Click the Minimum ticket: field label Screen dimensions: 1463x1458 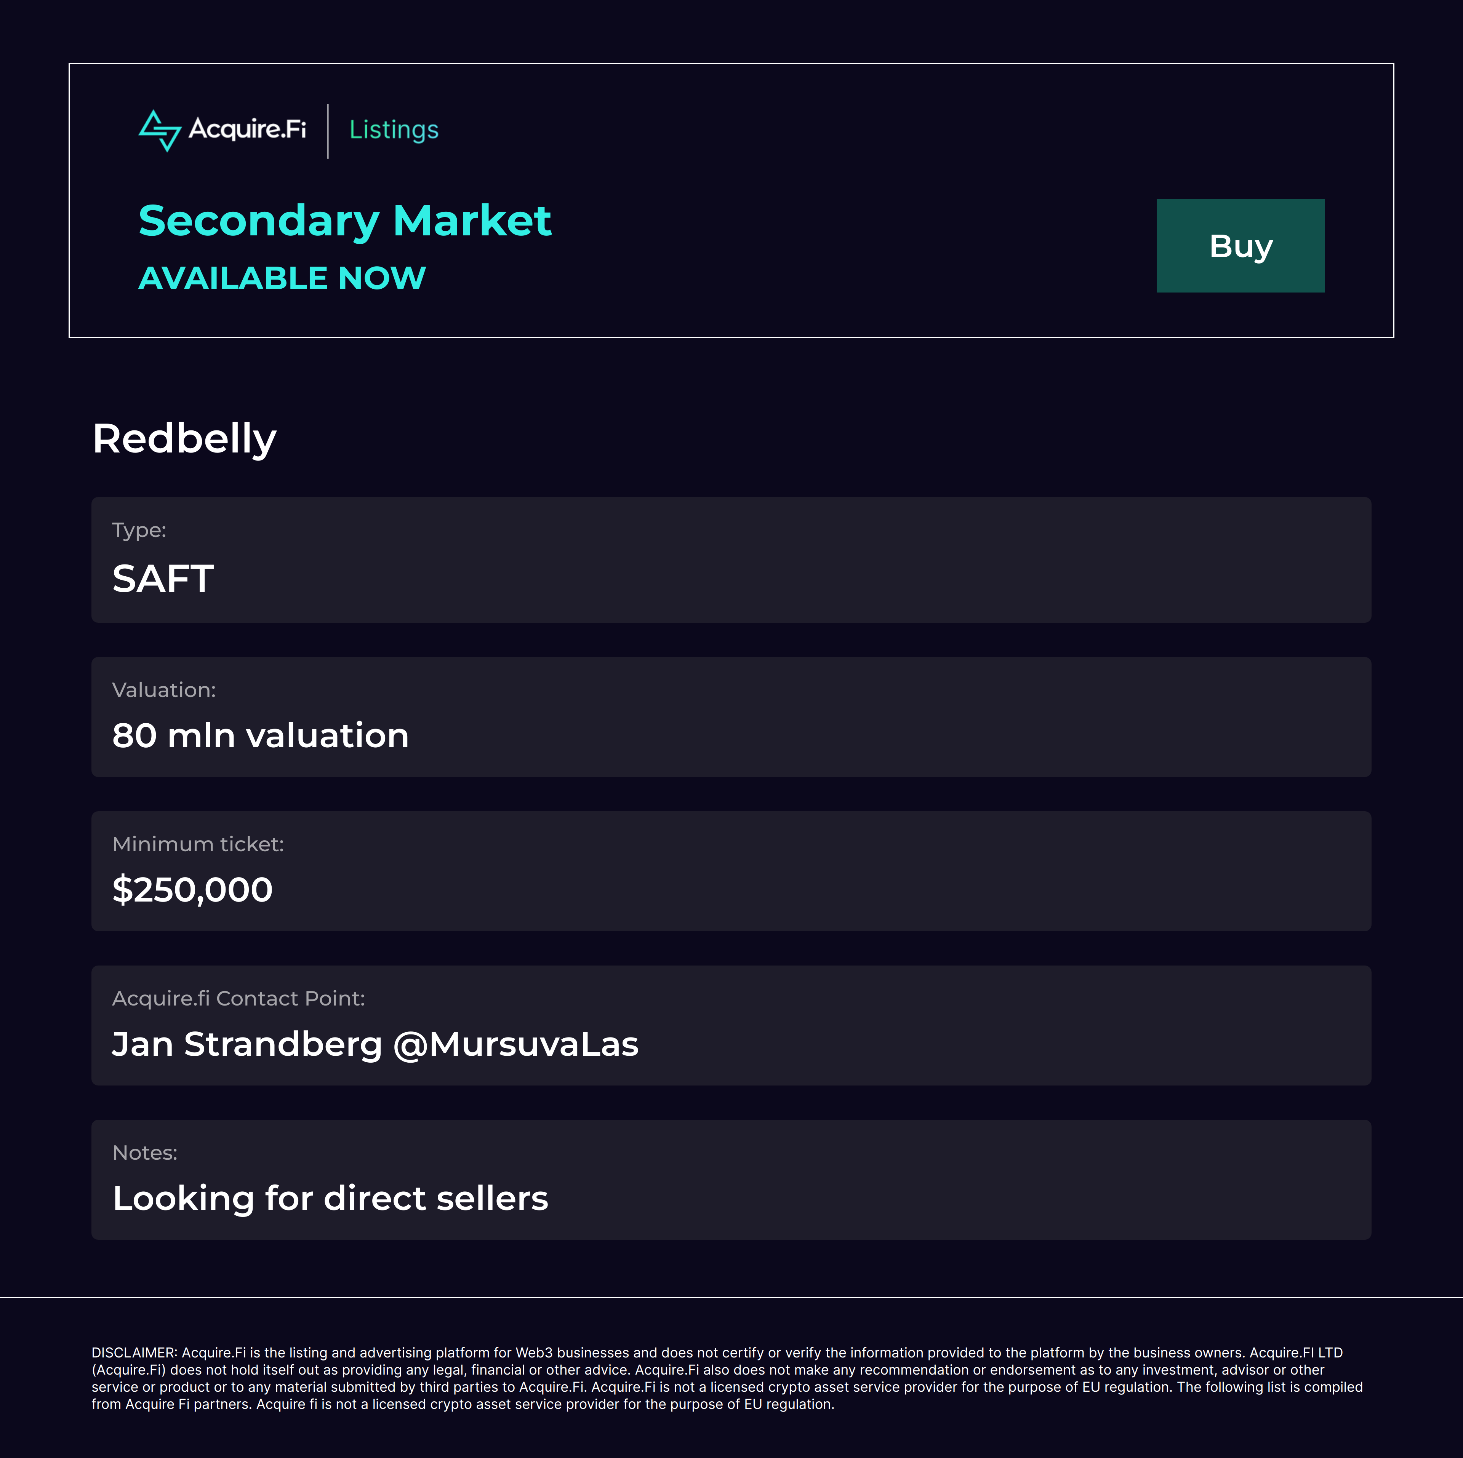198,844
